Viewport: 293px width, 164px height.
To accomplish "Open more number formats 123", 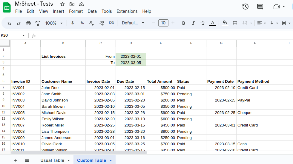I will point(111,23).
